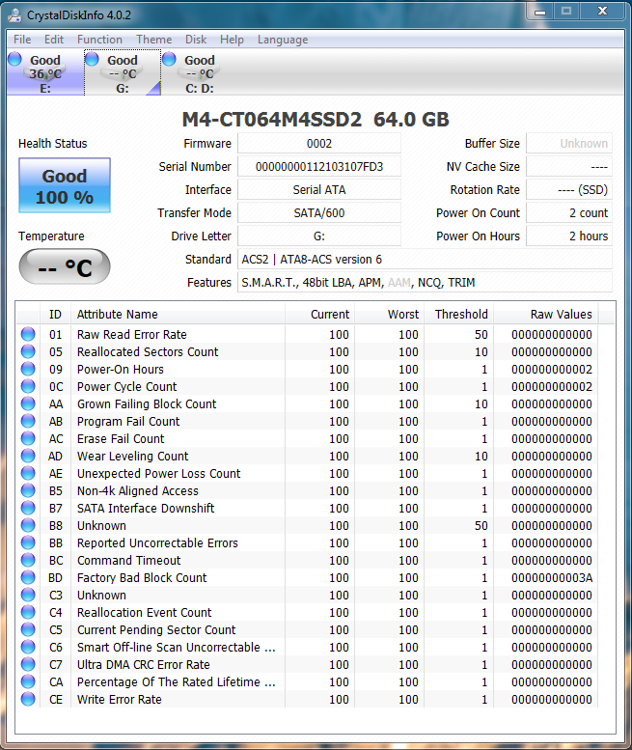Click status icon for Percentage Of Rated Lifetime
The image size is (632, 750).
point(28,681)
